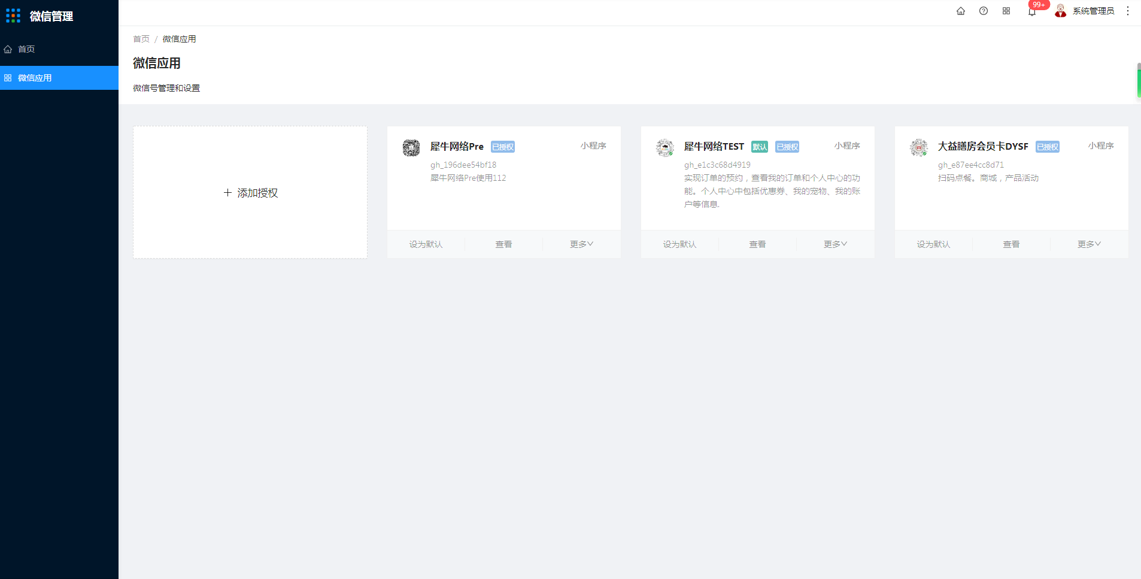This screenshot has height=579, width=1141.
Task: View 犀牛网络TEST details (查看)
Action: 758,244
